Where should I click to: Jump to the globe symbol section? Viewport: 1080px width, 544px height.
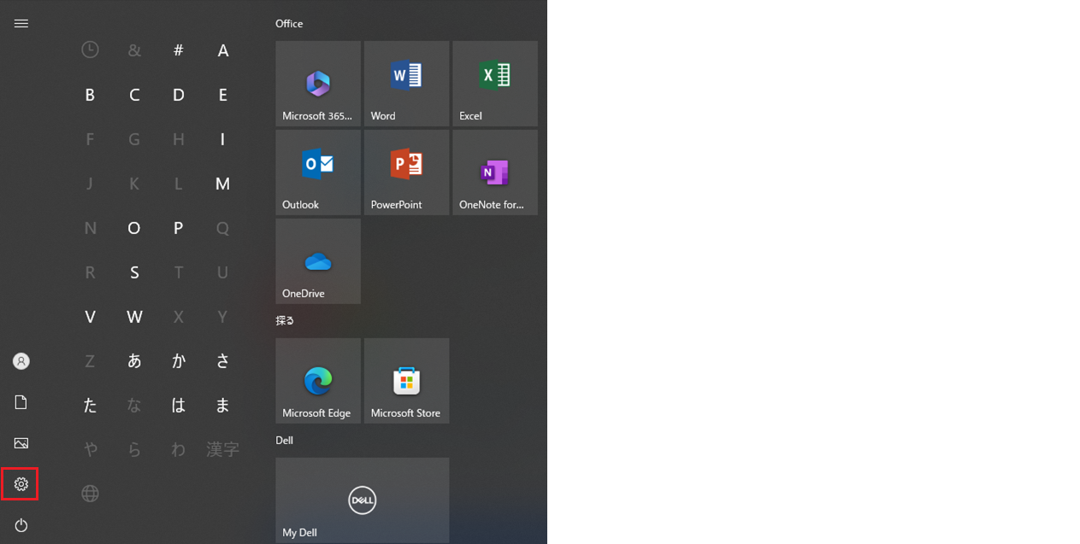click(x=90, y=493)
